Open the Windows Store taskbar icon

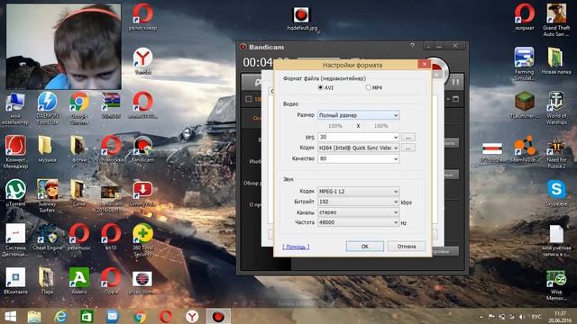tap(87, 316)
